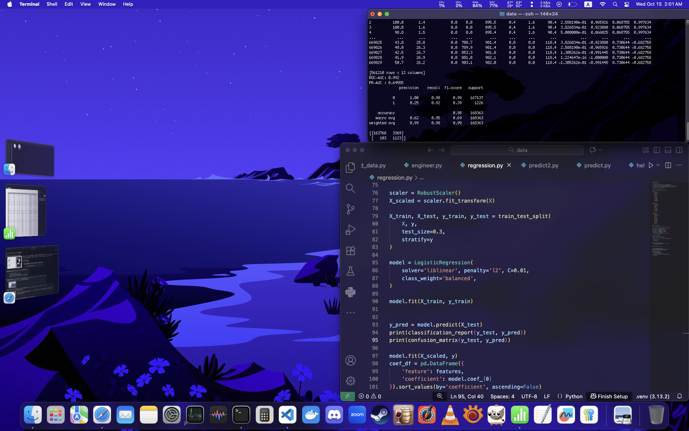Open the Search view in sidebar

pyautogui.click(x=350, y=188)
